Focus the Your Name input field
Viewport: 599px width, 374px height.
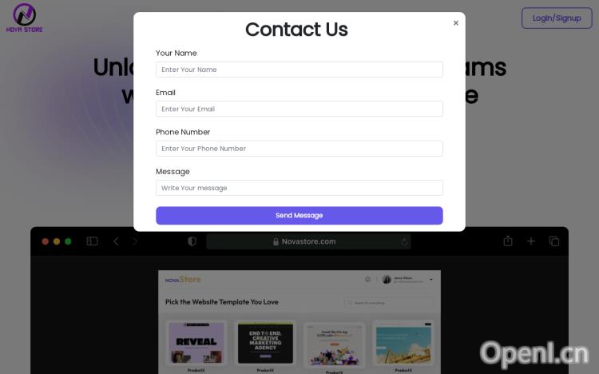tap(299, 70)
